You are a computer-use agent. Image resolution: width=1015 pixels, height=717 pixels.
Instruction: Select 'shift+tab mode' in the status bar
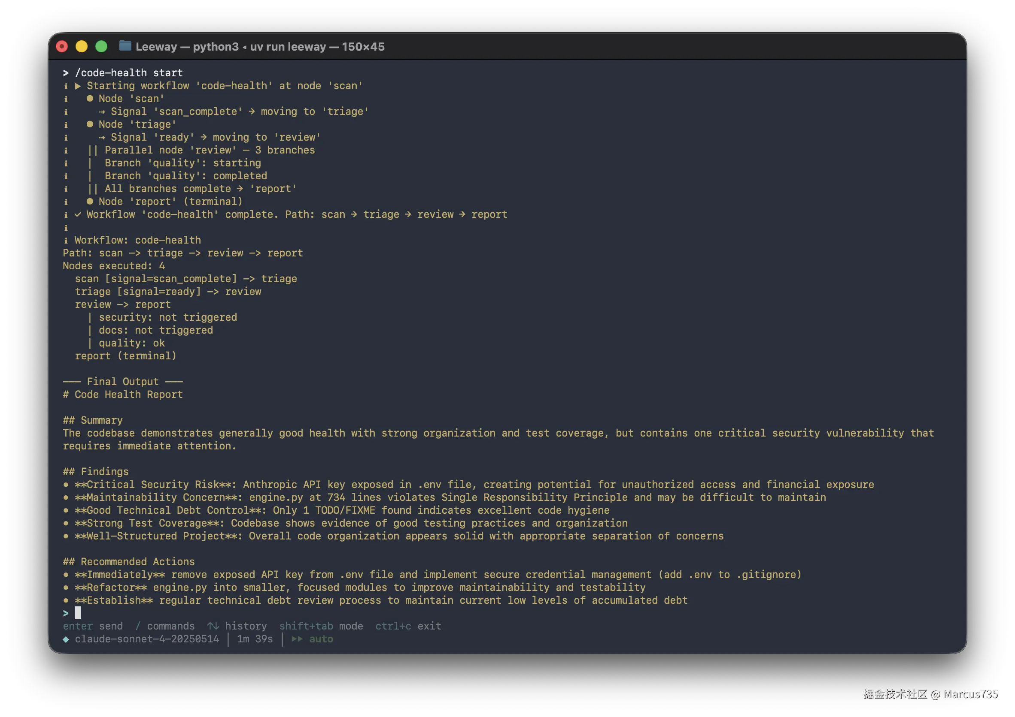[321, 626]
